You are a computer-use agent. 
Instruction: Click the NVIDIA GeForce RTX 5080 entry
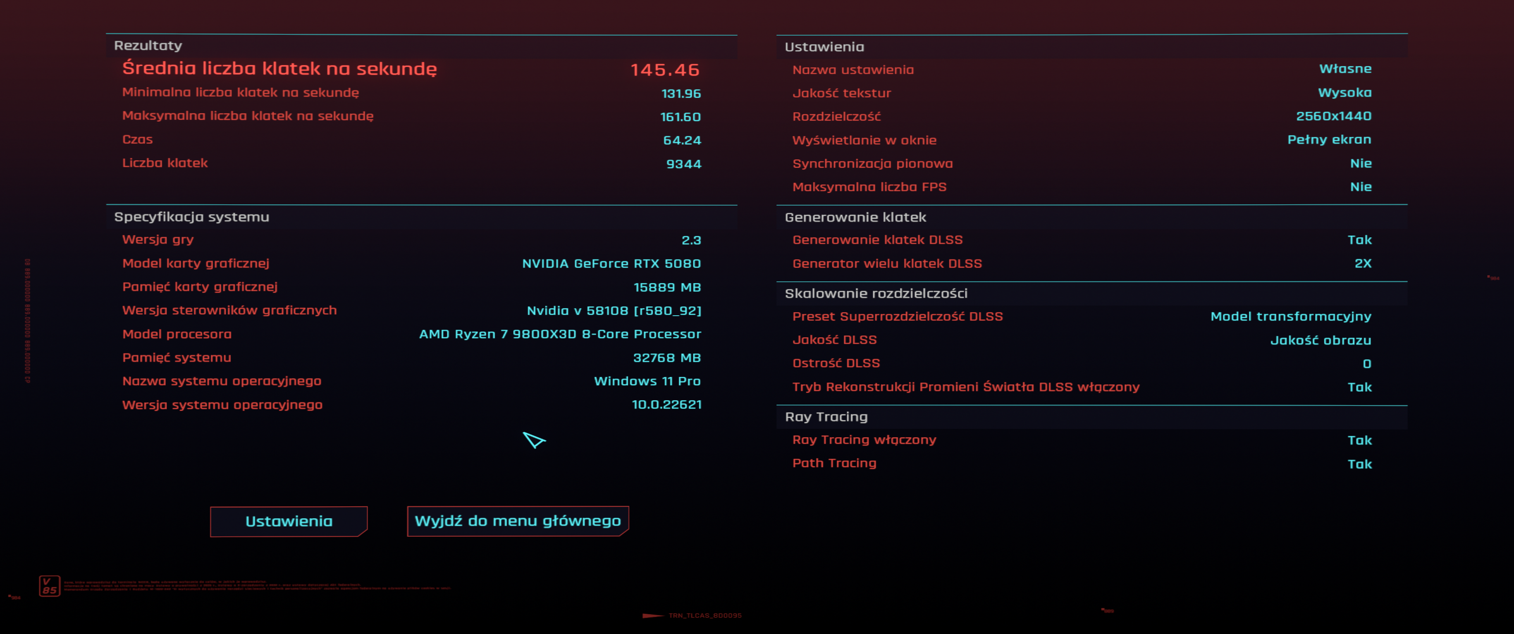click(x=611, y=263)
